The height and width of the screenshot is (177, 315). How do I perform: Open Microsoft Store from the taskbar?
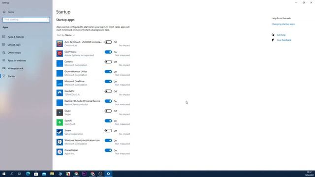36,174
